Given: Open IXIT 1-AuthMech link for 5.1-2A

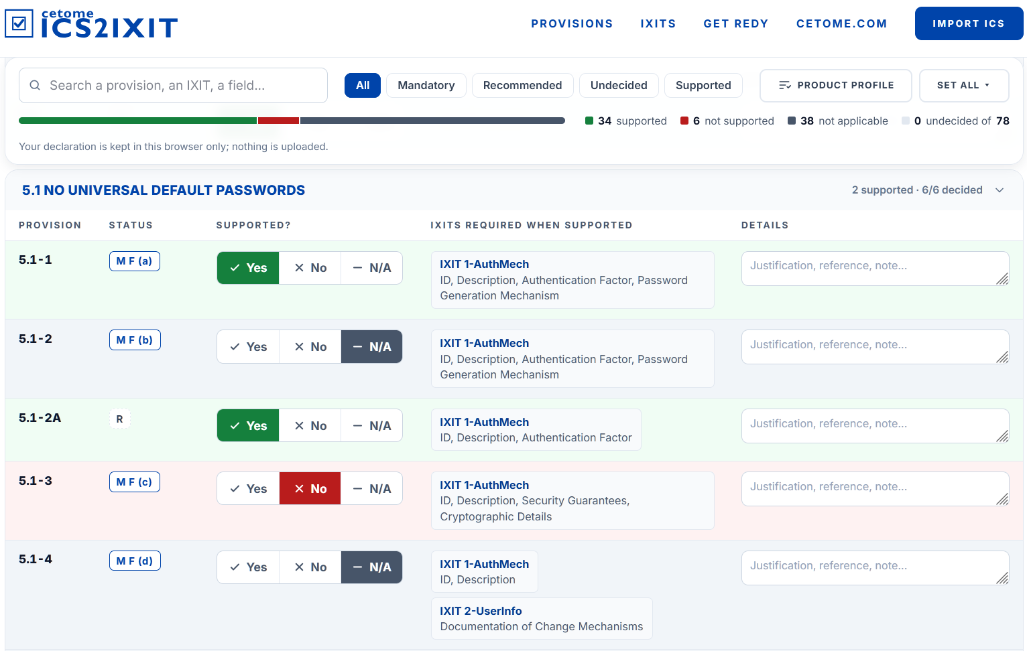Looking at the screenshot, I should 484,422.
